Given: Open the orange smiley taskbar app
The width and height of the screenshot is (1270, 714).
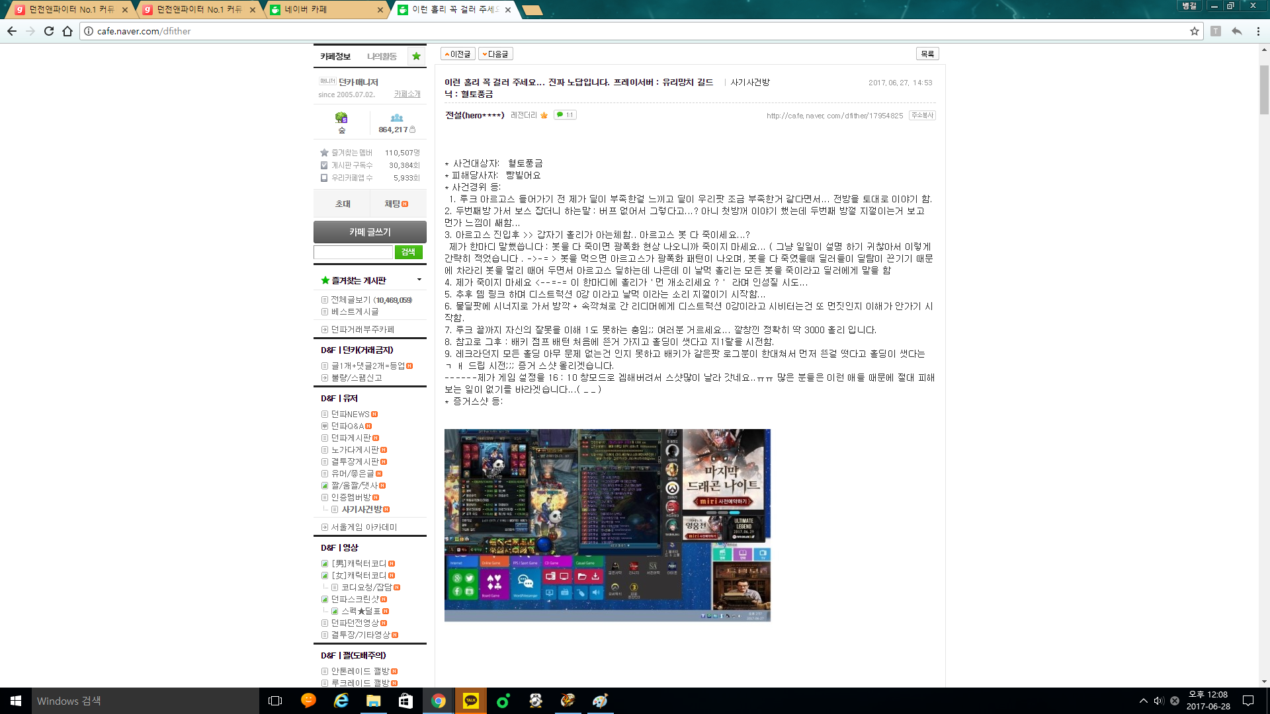Looking at the screenshot, I should (x=308, y=701).
